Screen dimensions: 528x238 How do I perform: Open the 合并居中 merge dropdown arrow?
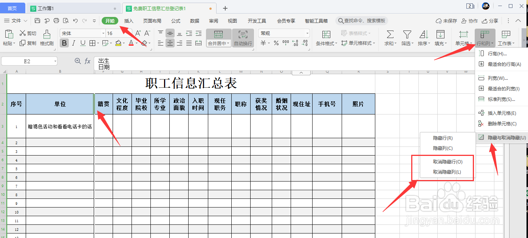click(x=227, y=43)
